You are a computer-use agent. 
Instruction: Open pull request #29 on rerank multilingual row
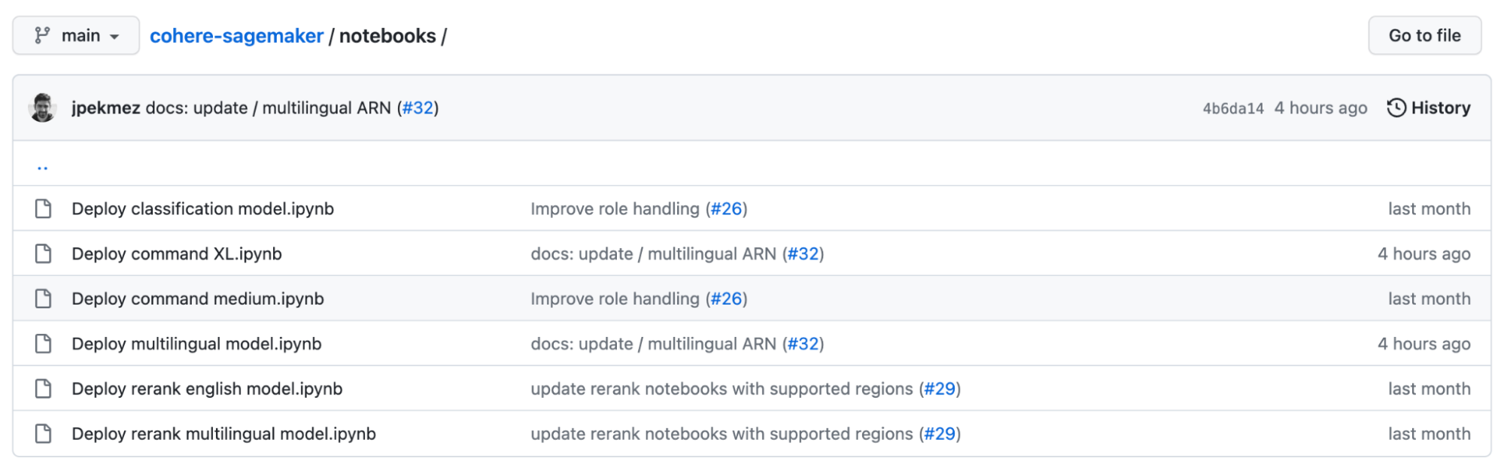(940, 434)
